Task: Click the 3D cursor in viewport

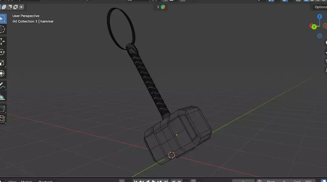Action: coord(171,155)
